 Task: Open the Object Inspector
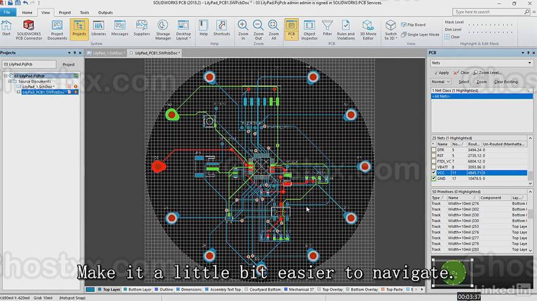309,30
